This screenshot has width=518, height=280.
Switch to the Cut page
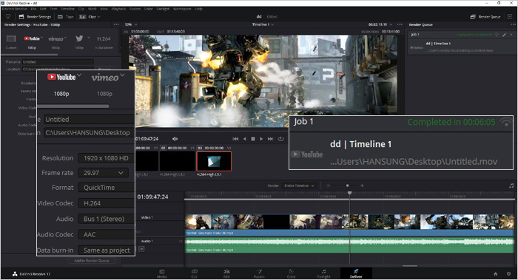pos(194,274)
